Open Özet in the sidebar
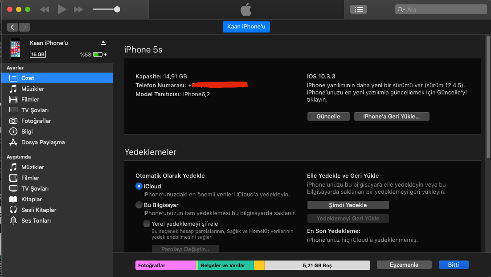Screen dimensions: 491x277 (x=57, y=78)
